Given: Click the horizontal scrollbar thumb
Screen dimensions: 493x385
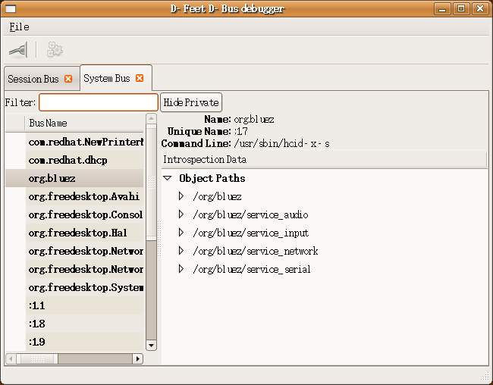Looking at the screenshot, I should [37, 358].
